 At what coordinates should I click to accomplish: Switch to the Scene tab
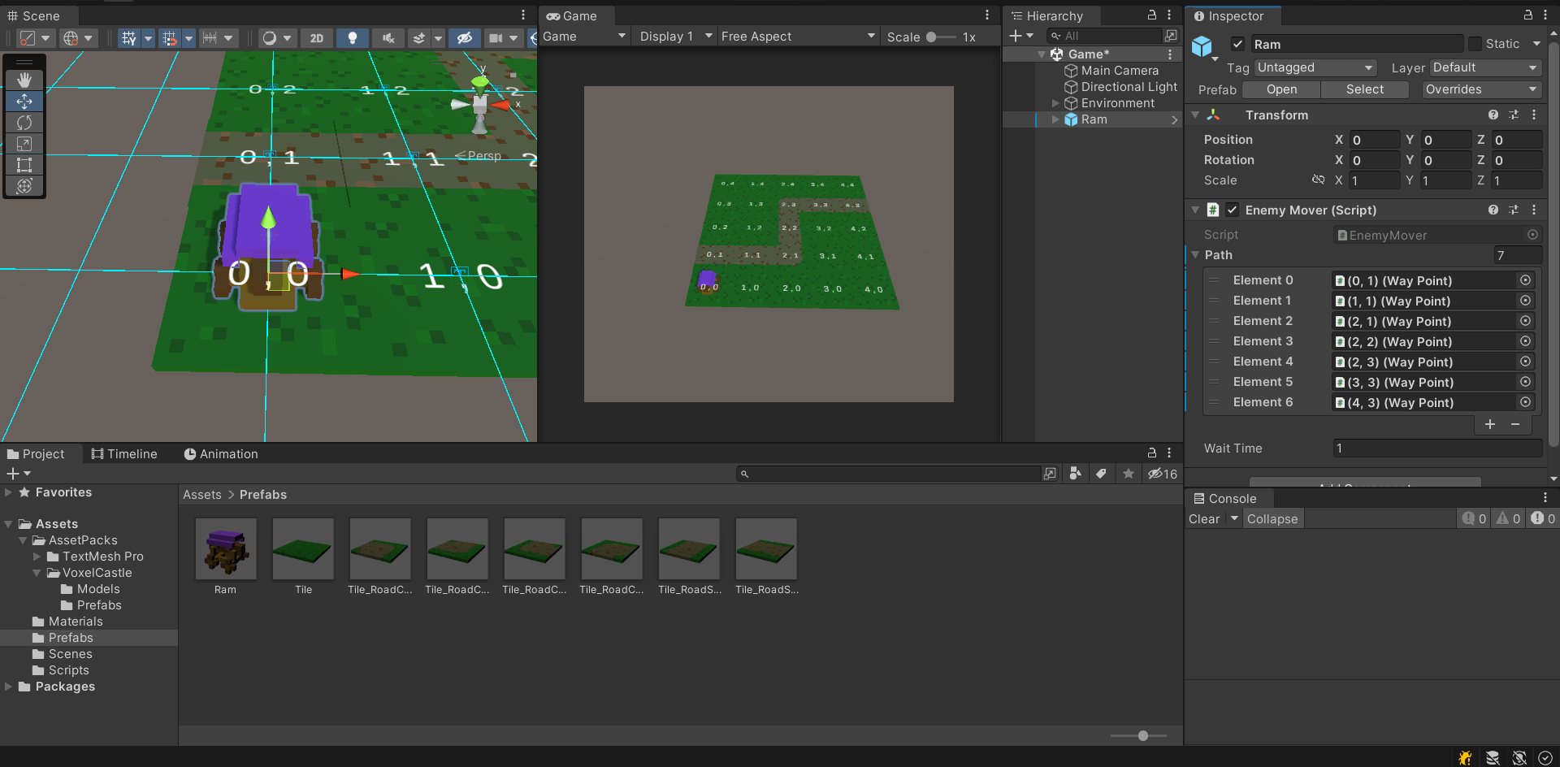34,15
